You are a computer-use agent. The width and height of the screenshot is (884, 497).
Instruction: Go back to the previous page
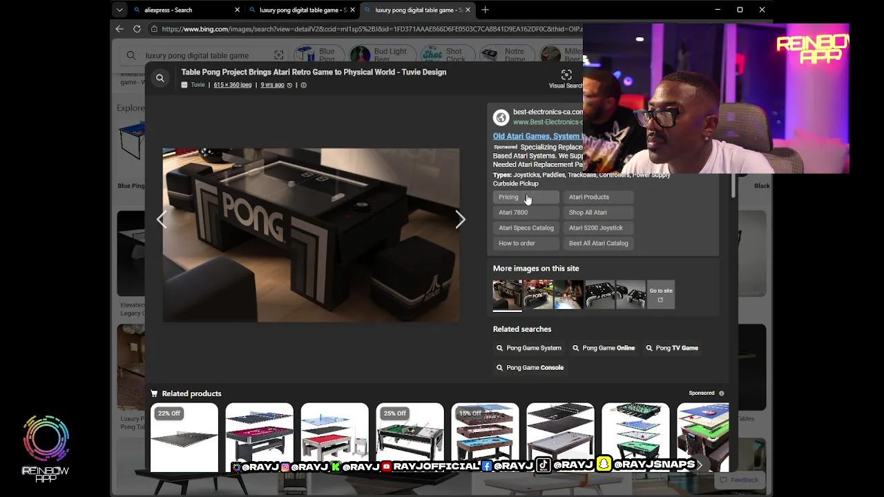[x=119, y=29]
